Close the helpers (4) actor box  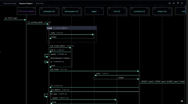(x=169, y=9)
